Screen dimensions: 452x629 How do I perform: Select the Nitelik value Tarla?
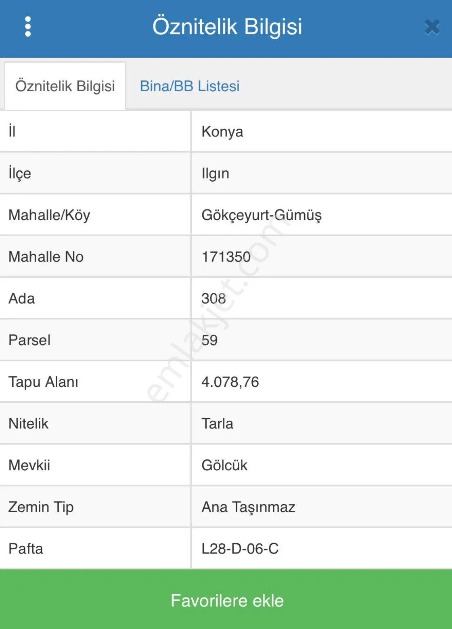(x=217, y=424)
